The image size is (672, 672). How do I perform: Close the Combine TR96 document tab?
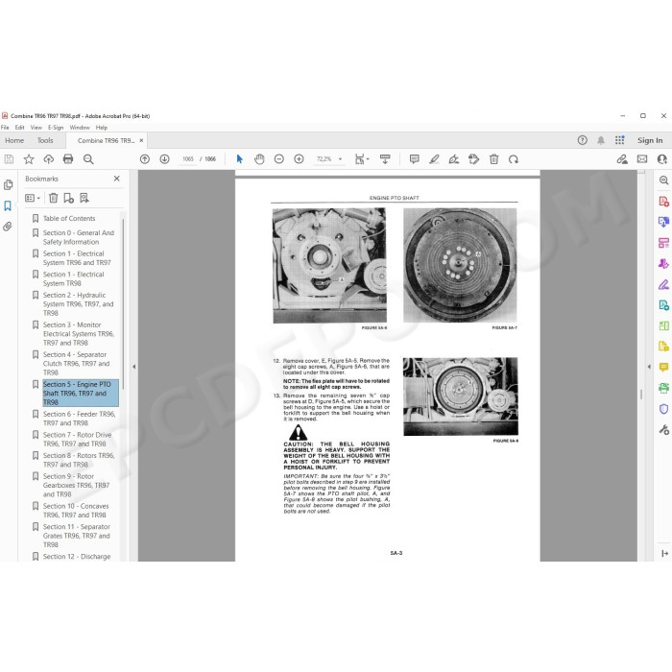tap(141, 140)
